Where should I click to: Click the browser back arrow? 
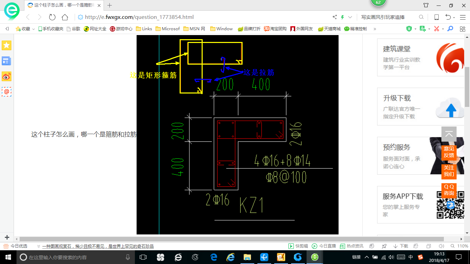pos(28,17)
